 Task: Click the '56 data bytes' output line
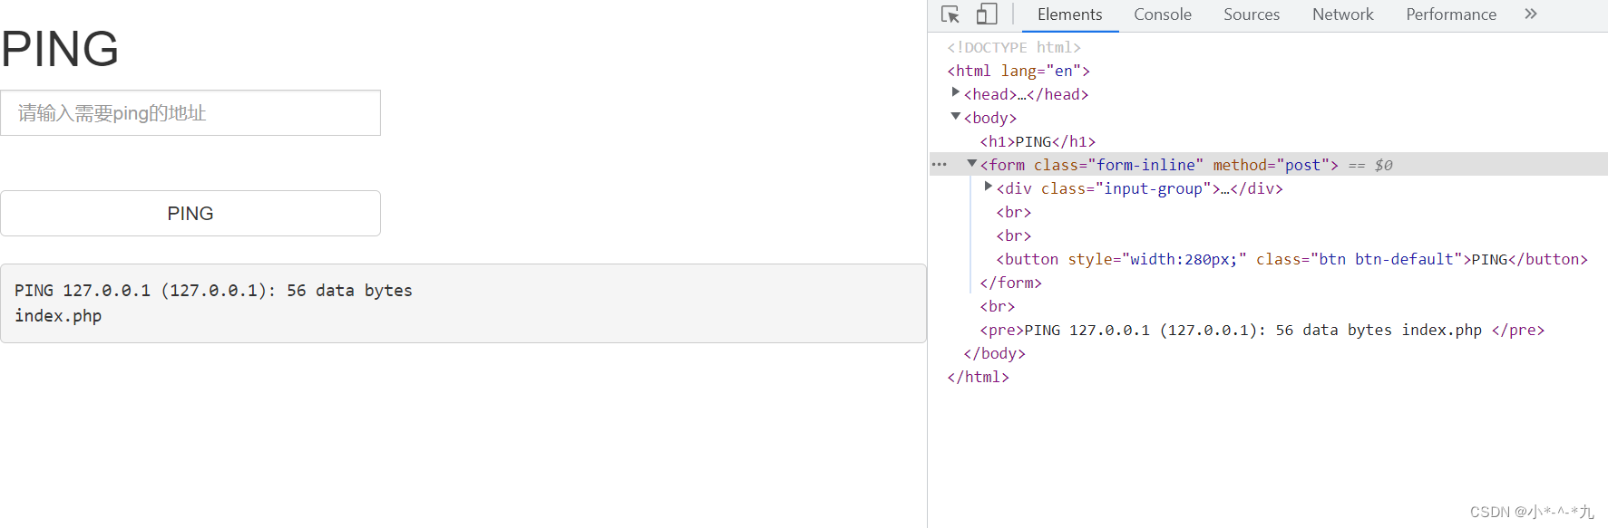(x=213, y=291)
